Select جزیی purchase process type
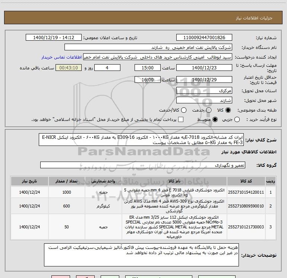Viewport: 287px width, 278px height. coord(237,119)
